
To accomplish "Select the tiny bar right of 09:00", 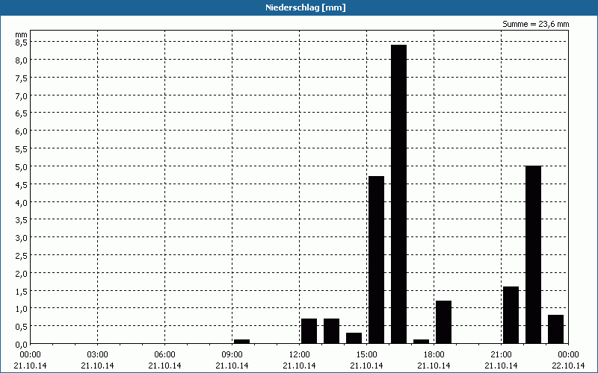I will point(241,342).
